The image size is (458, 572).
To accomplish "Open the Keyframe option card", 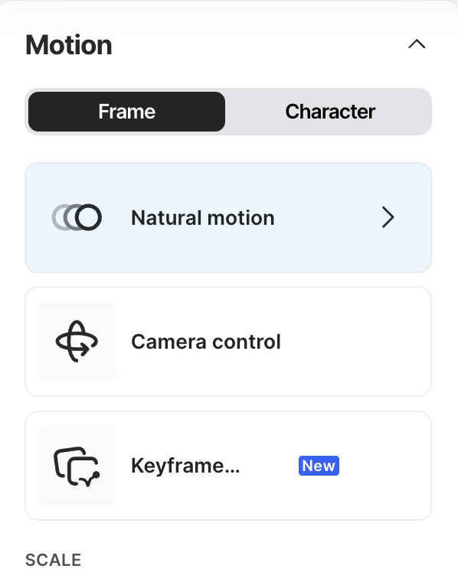I will (228, 466).
